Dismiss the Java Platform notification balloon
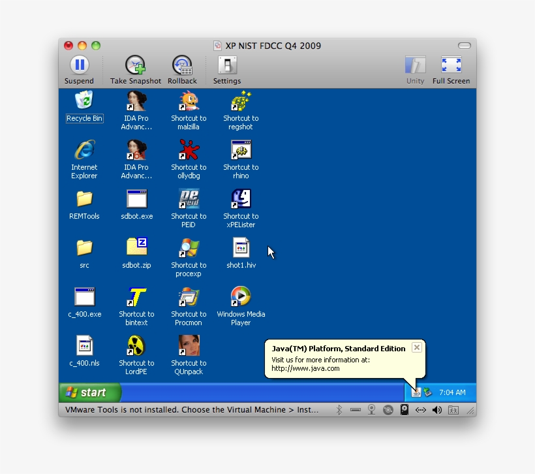535x474 pixels. coord(416,347)
